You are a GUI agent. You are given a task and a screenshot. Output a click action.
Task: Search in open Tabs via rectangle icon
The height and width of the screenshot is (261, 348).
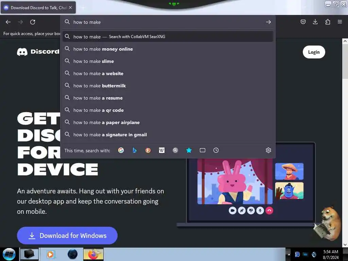(203, 151)
